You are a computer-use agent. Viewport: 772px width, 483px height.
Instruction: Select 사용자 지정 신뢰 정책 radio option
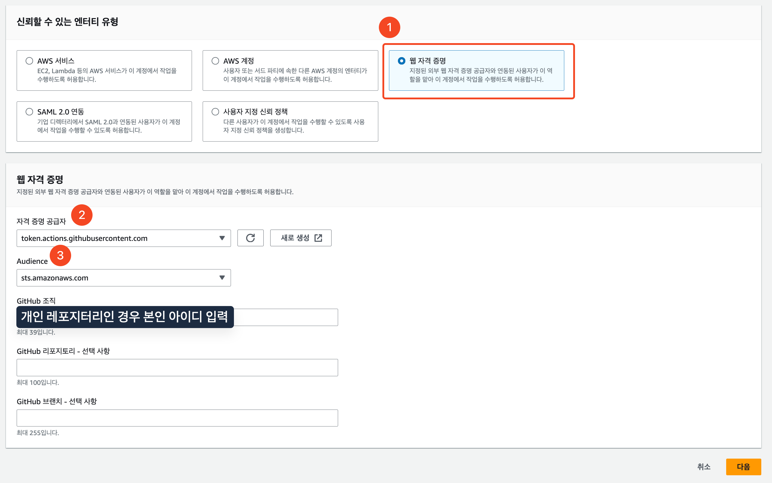(215, 112)
